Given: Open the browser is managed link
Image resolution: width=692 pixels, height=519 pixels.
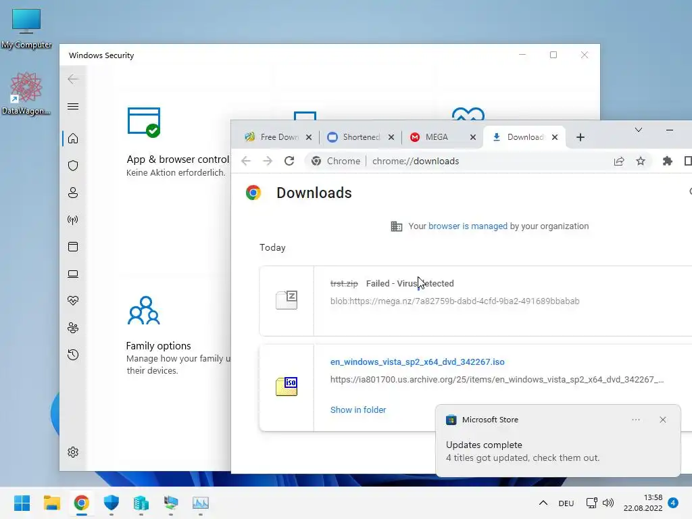Looking at the screenshot, I should (468, 226).
